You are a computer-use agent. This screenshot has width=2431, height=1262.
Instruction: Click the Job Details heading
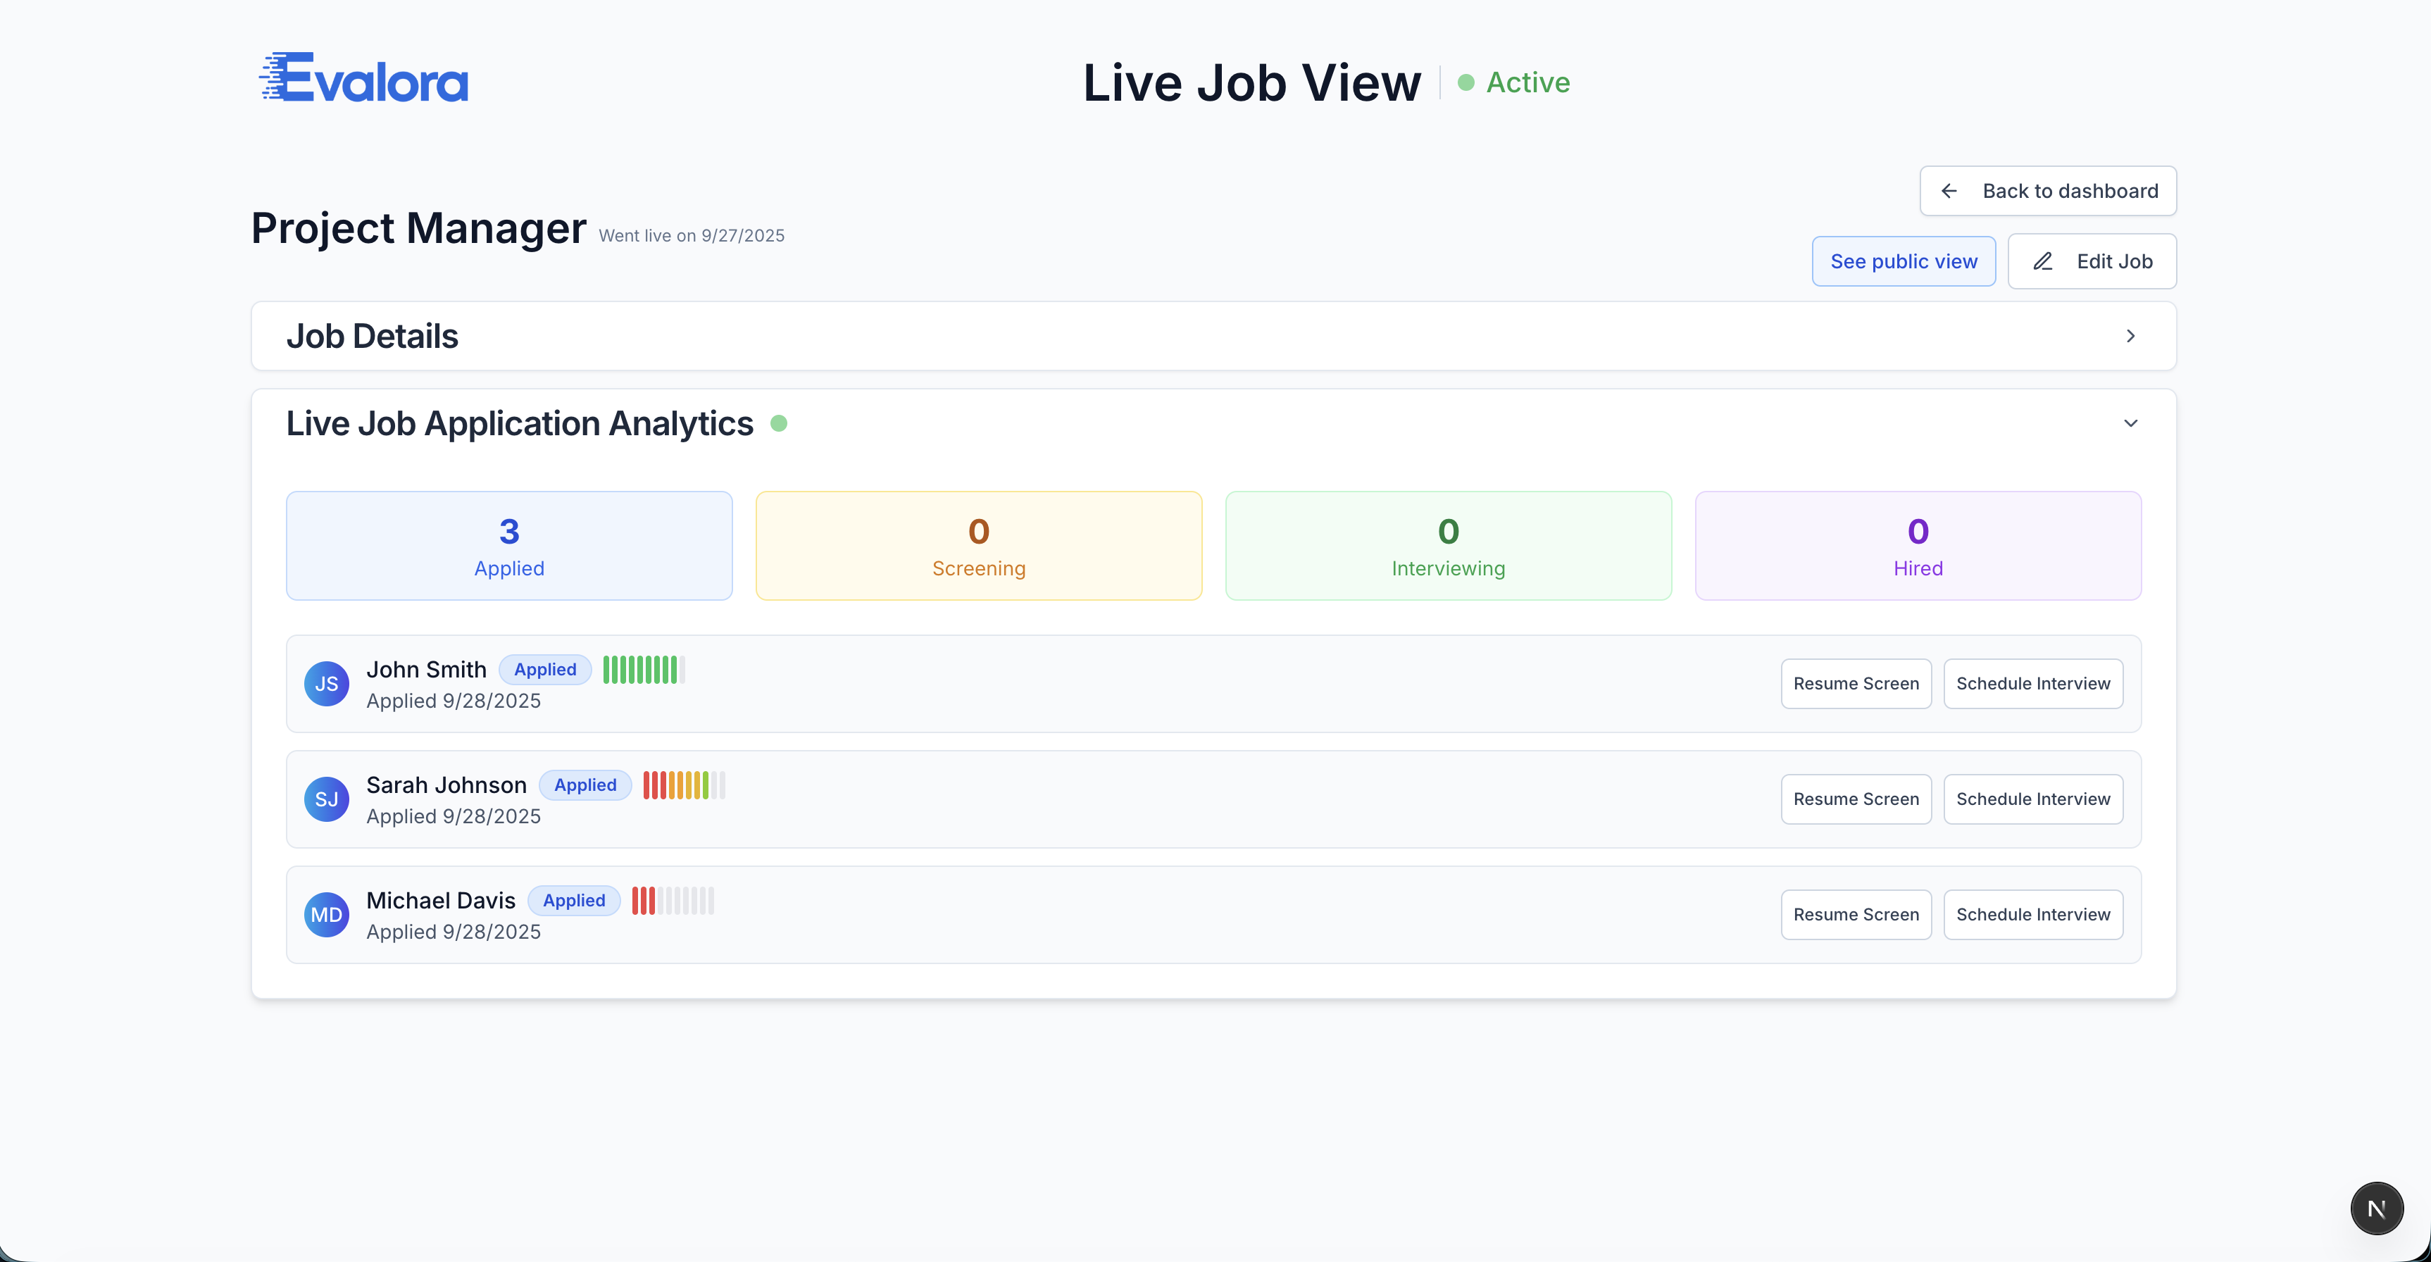pos(372,336)
